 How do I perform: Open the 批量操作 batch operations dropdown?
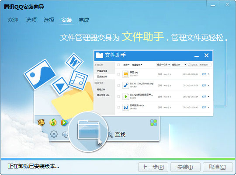137,65
